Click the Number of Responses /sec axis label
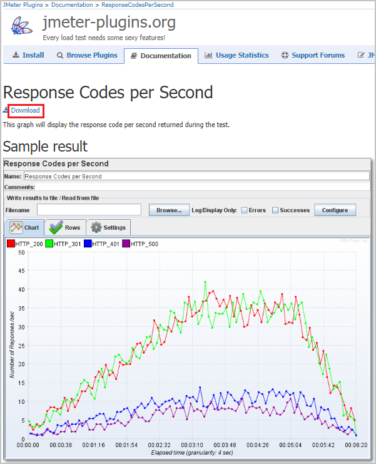Image resolution: width=376 pixels, height=464 pixels. [x=12, y=344]
